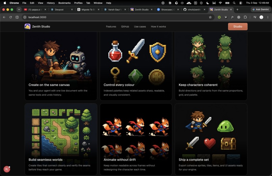Click the Do Not Disturb moon icon
272x176 pixels.
208,3
